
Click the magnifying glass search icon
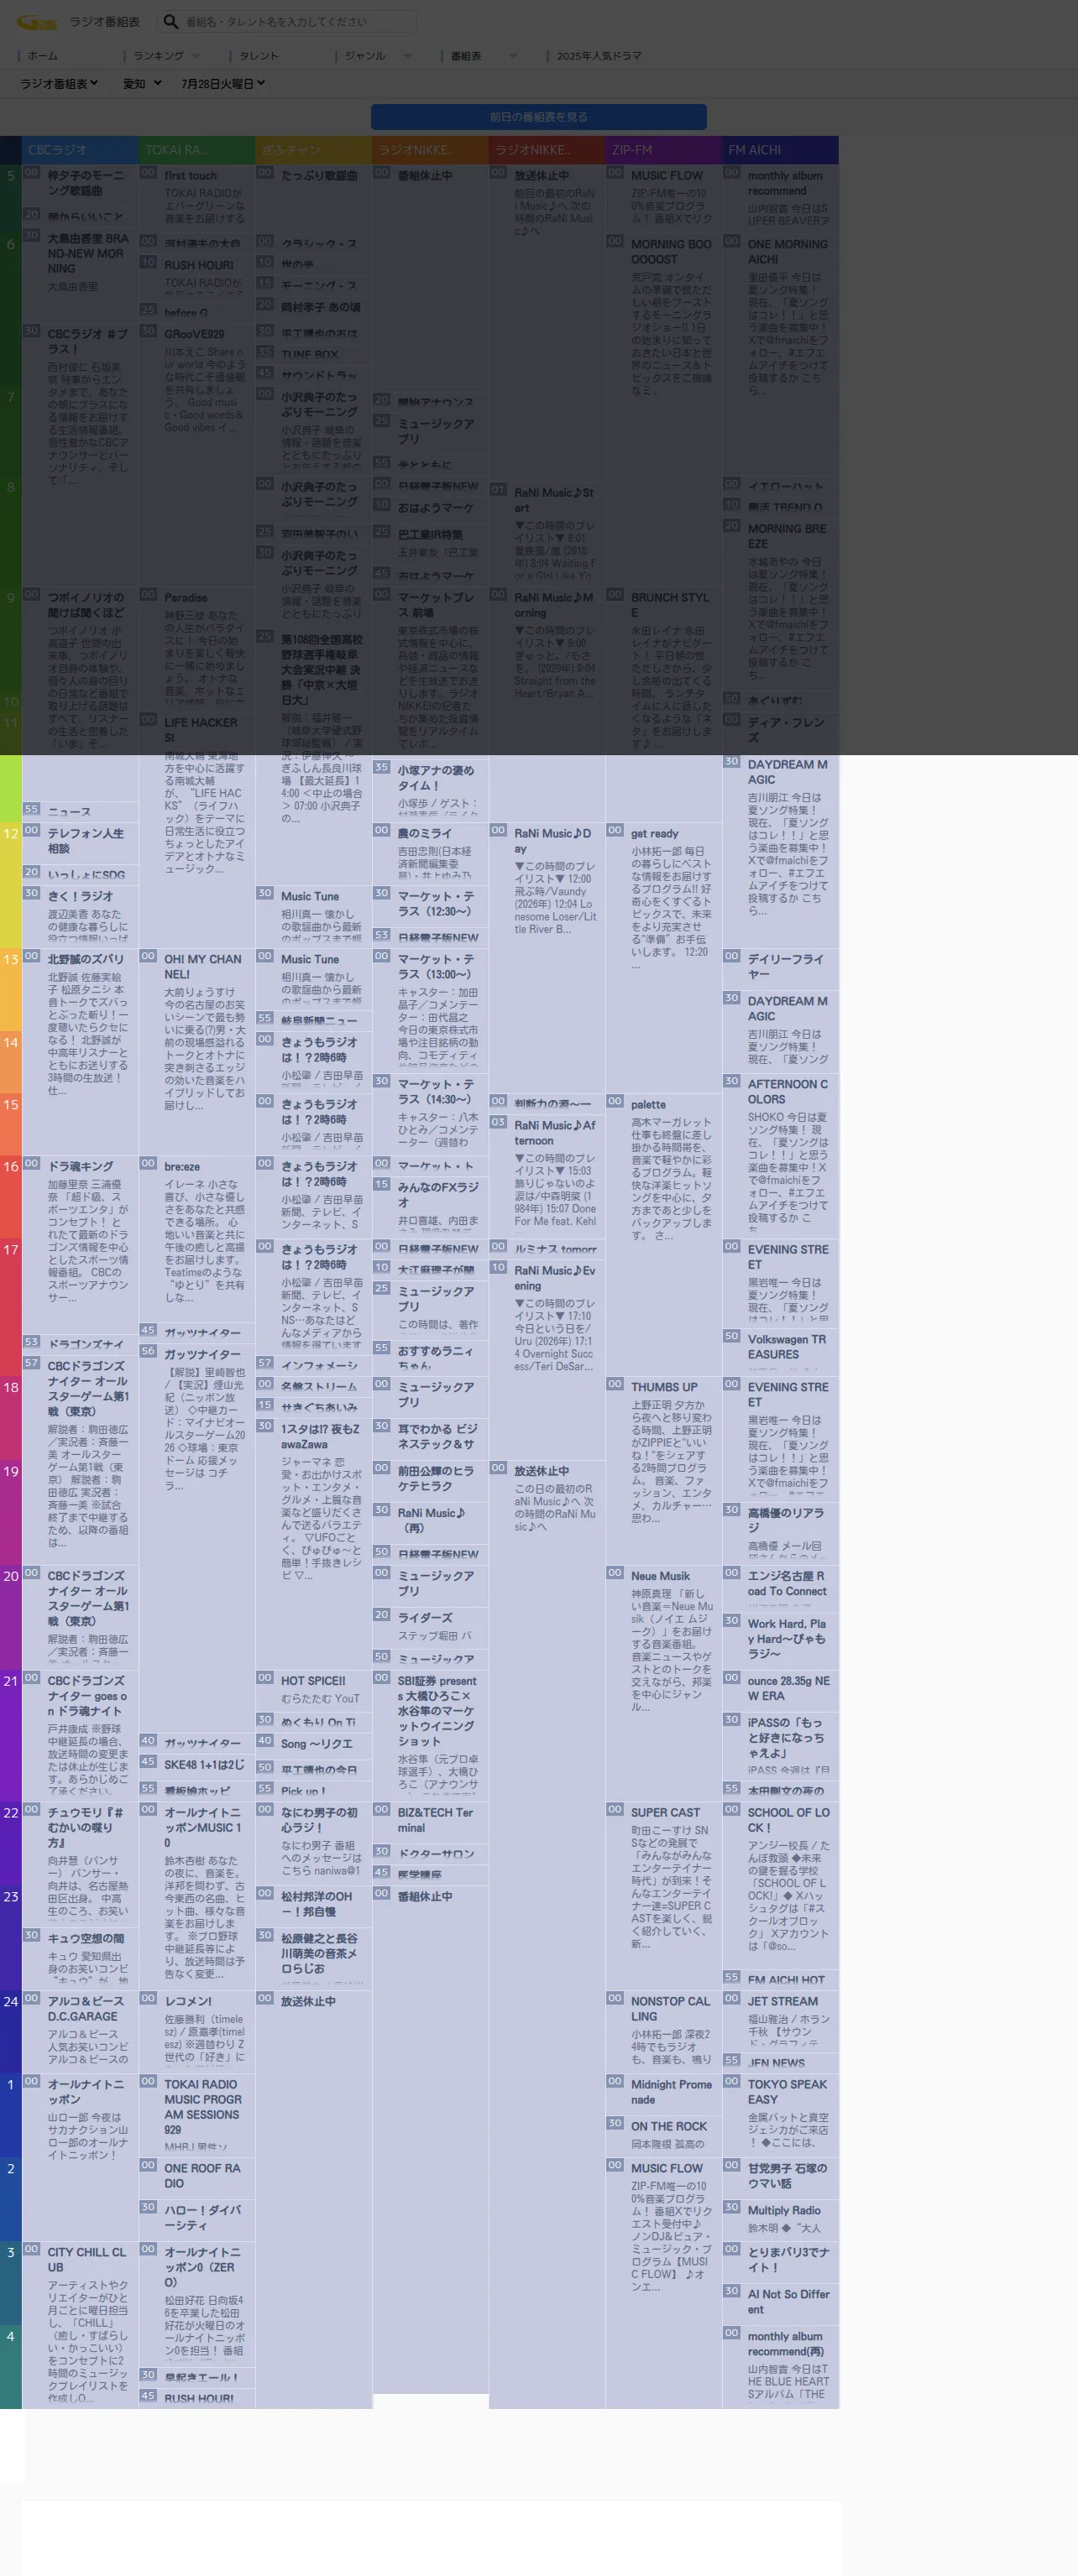170,21
